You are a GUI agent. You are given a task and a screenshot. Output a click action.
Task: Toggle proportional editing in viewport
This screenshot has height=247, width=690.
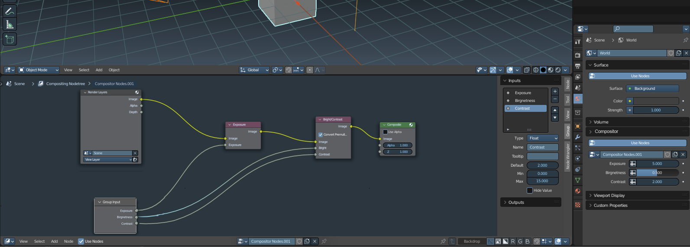310,70
